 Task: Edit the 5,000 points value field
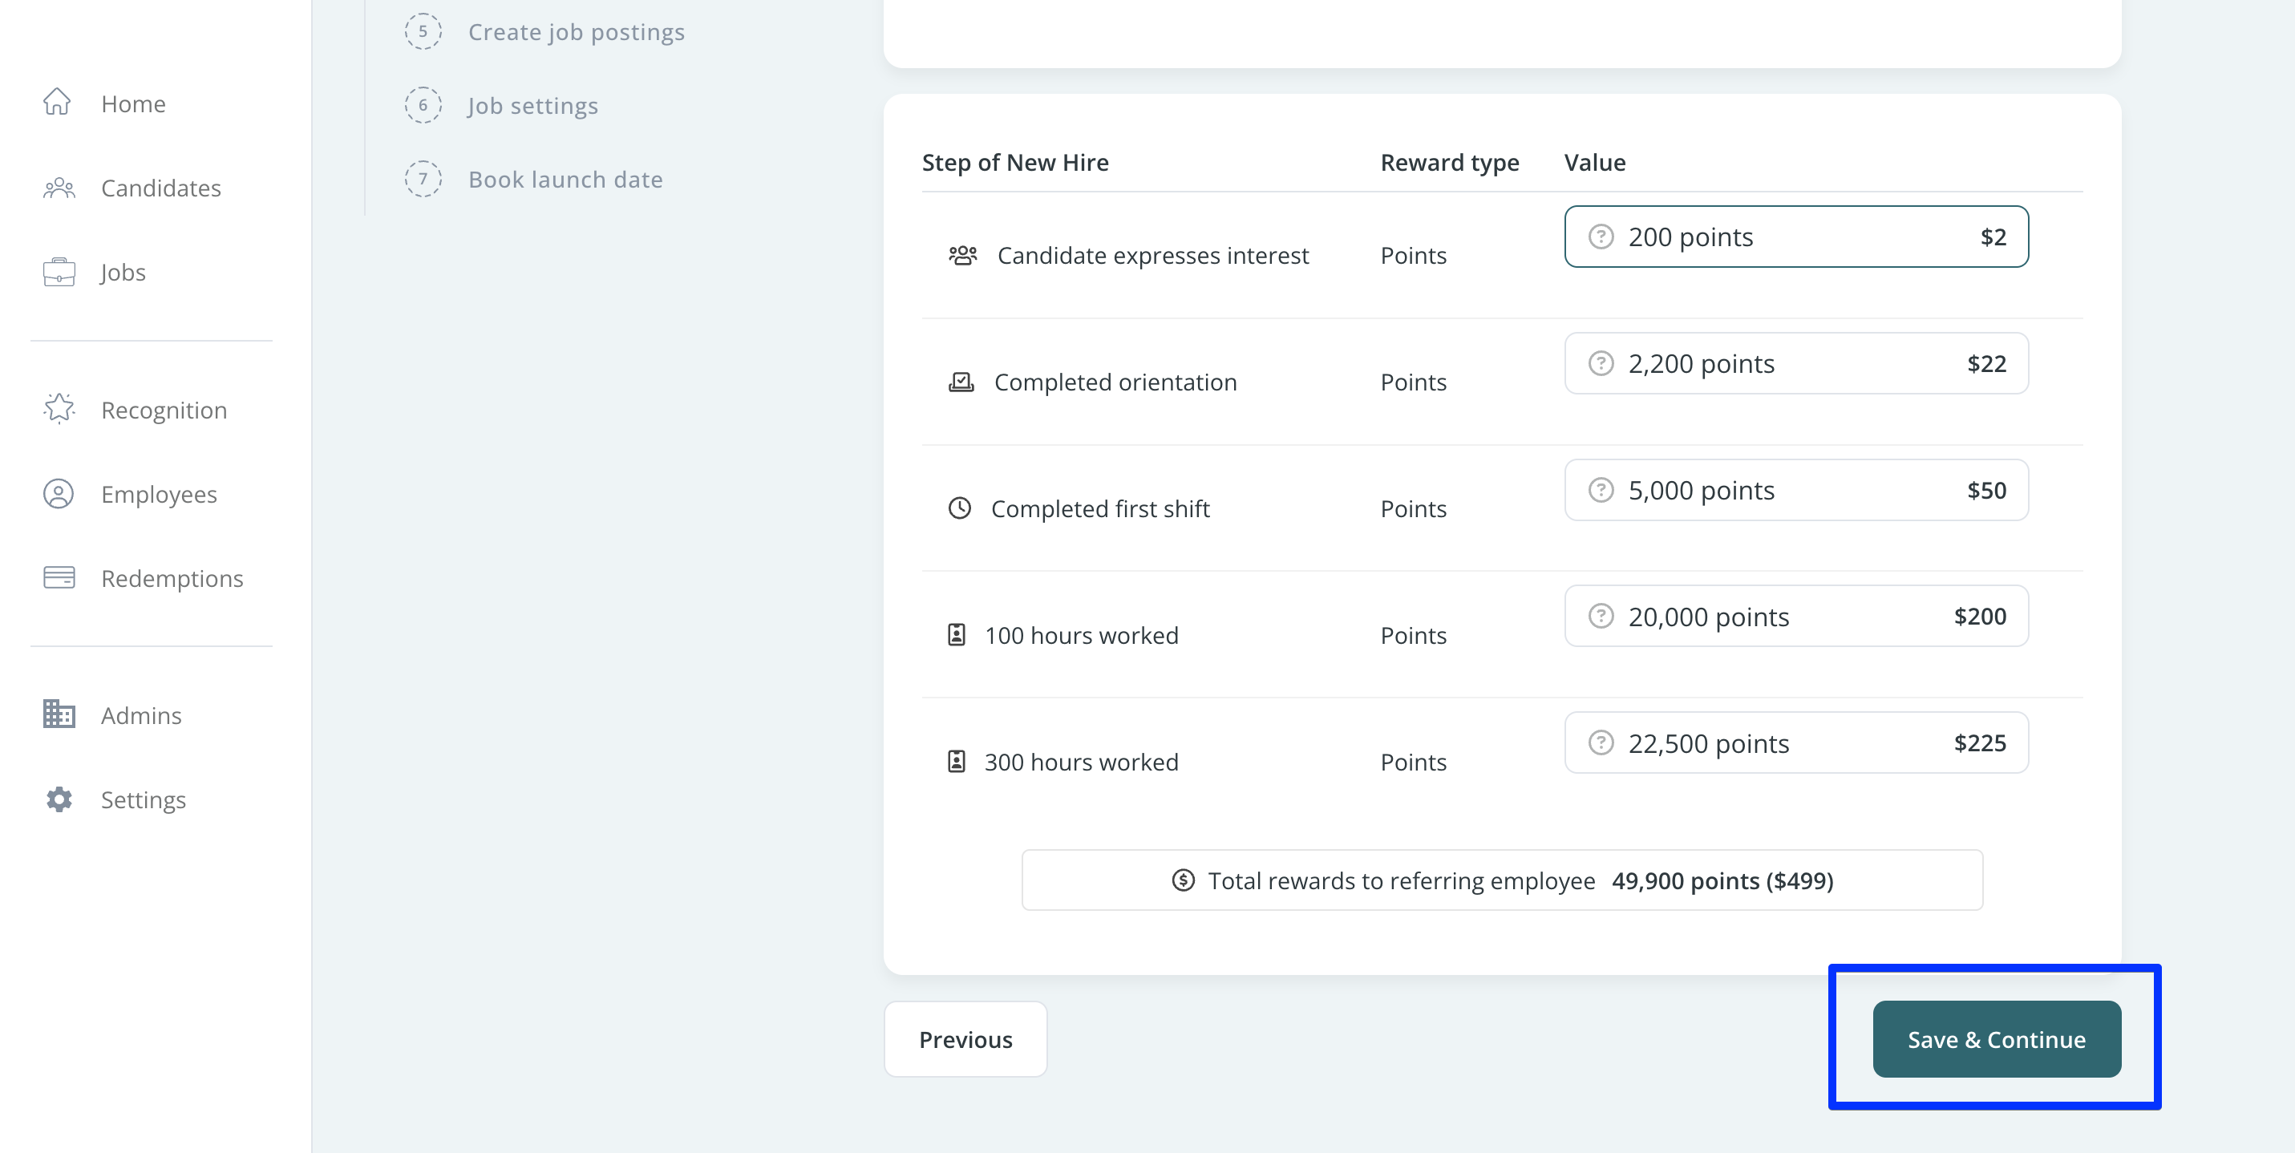[x=1796, y=490]
